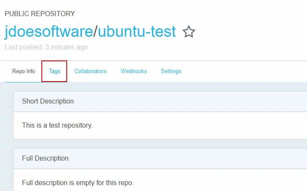
Task: Click the PUBLIC REPOSITORY label
Action: [x=40, y=14]
